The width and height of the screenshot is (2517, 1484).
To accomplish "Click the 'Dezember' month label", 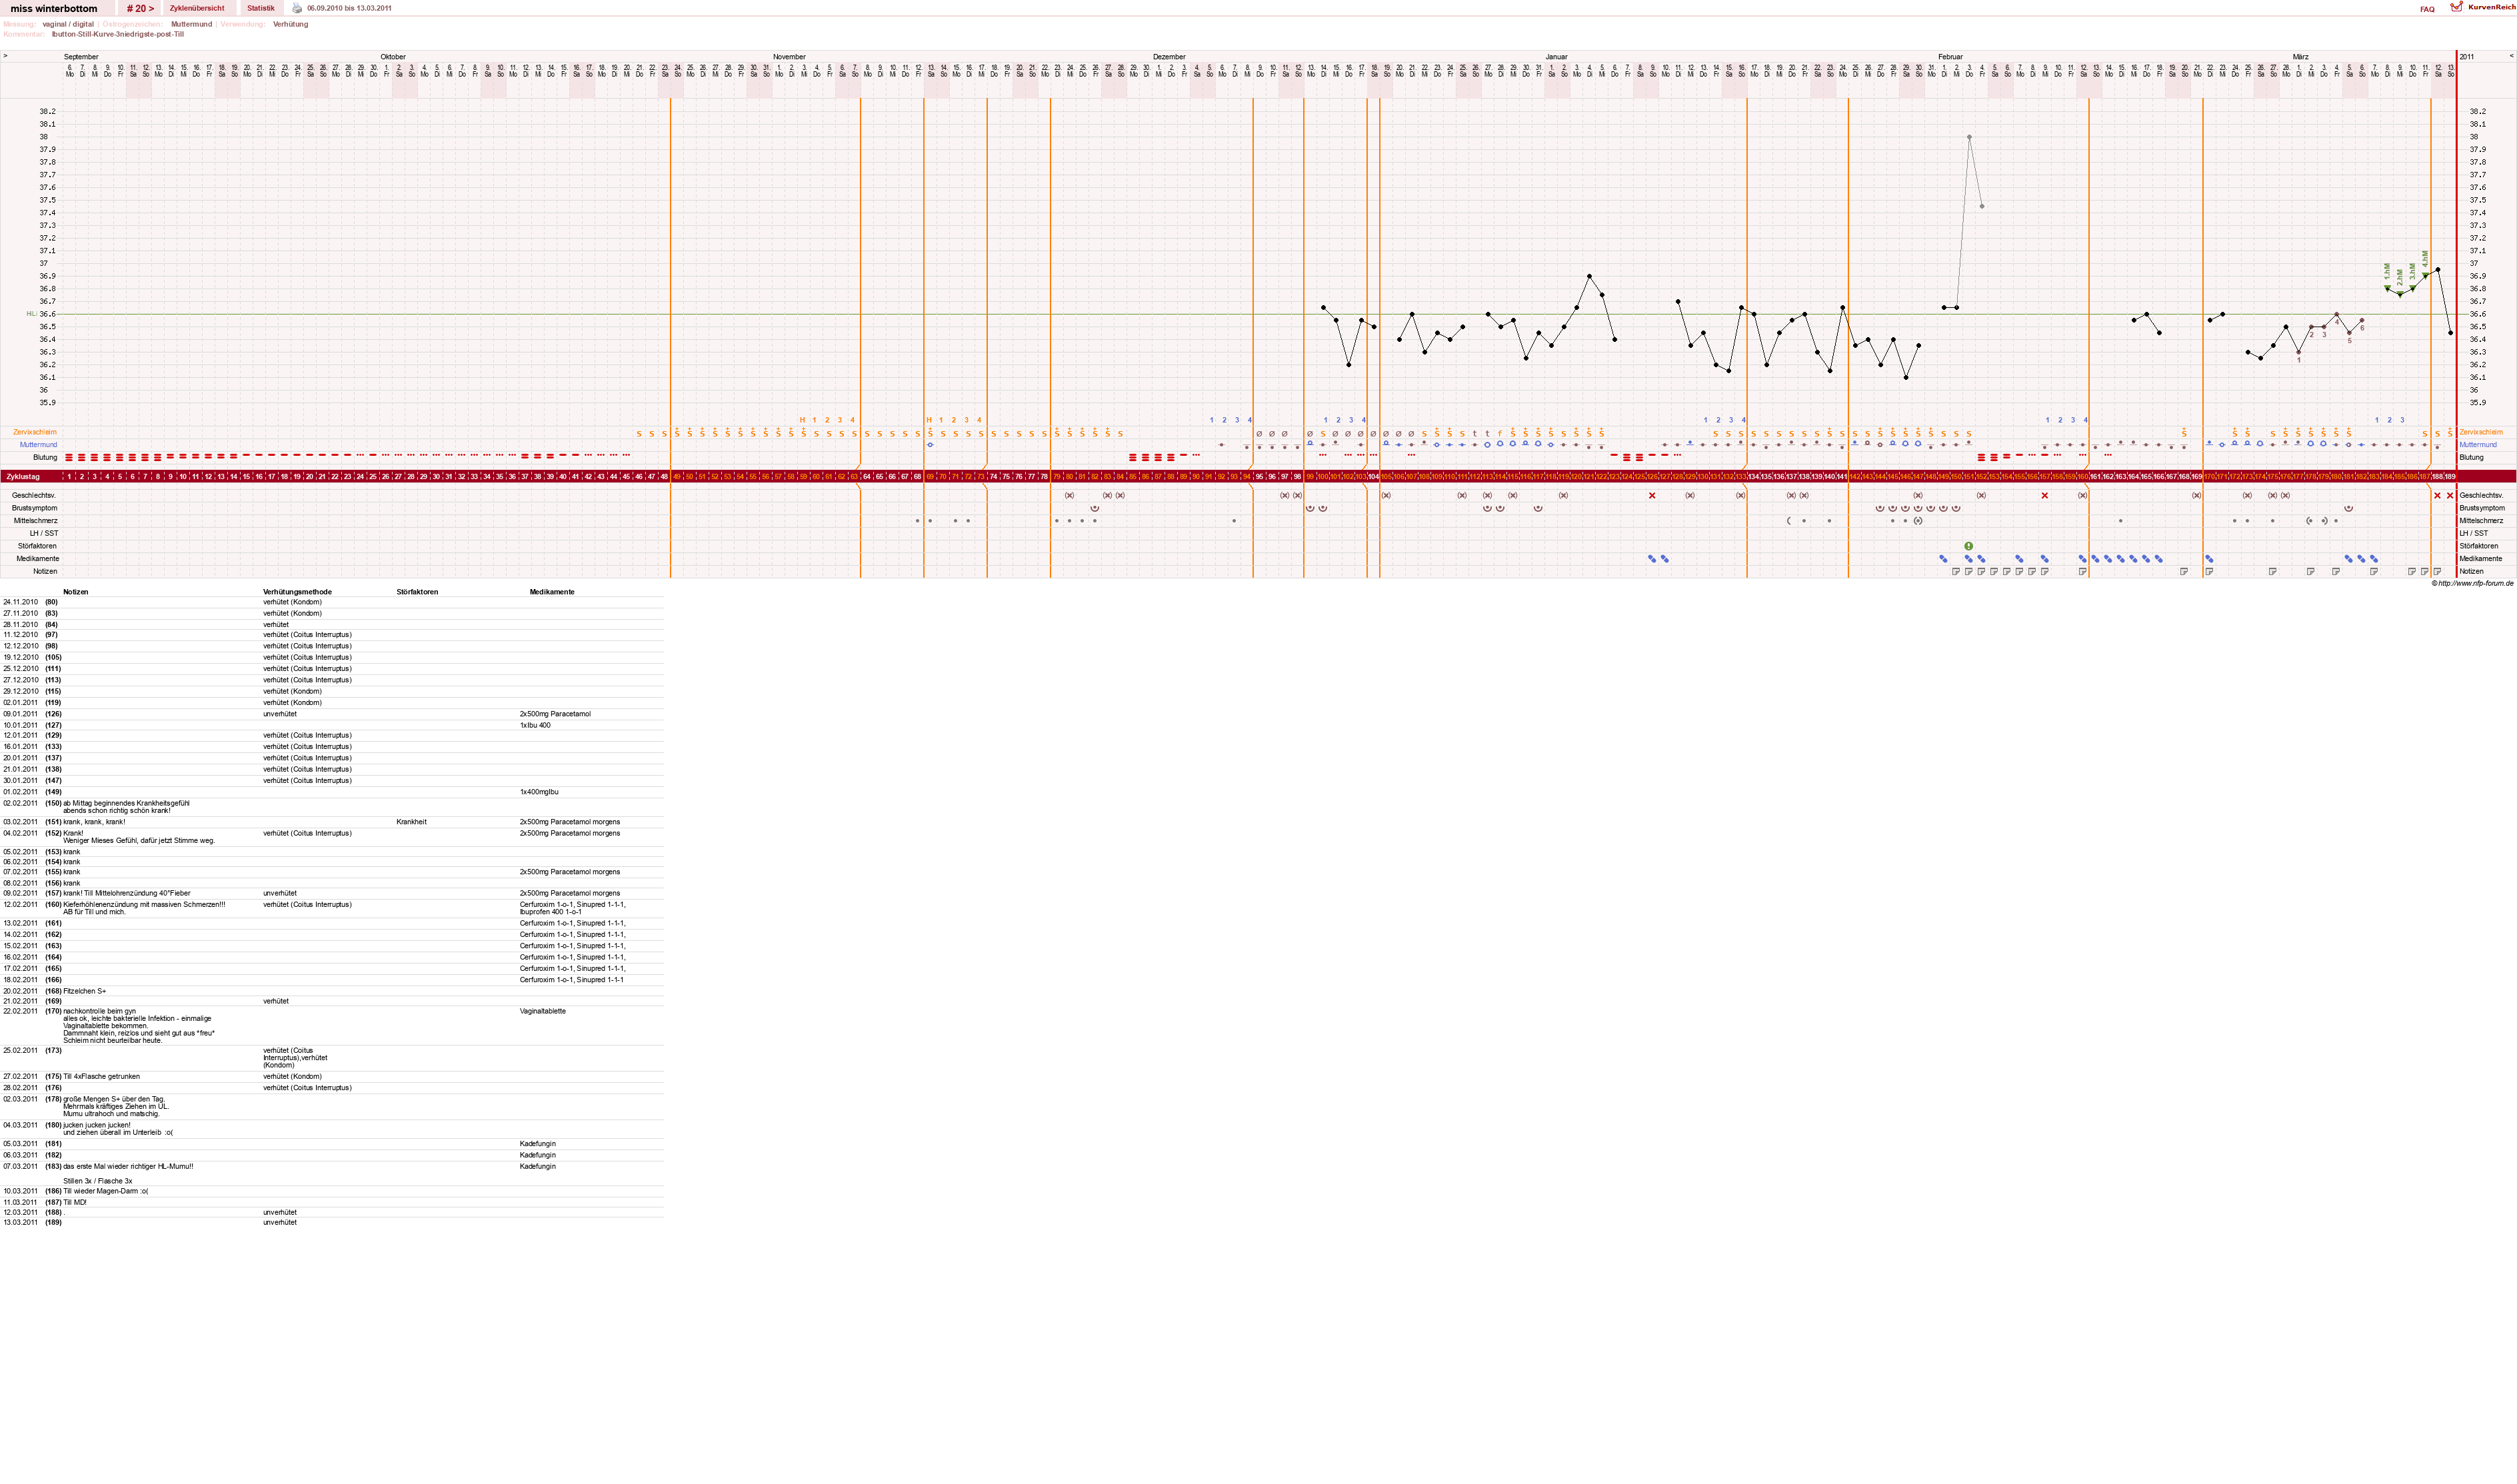I will [1169, 57].
